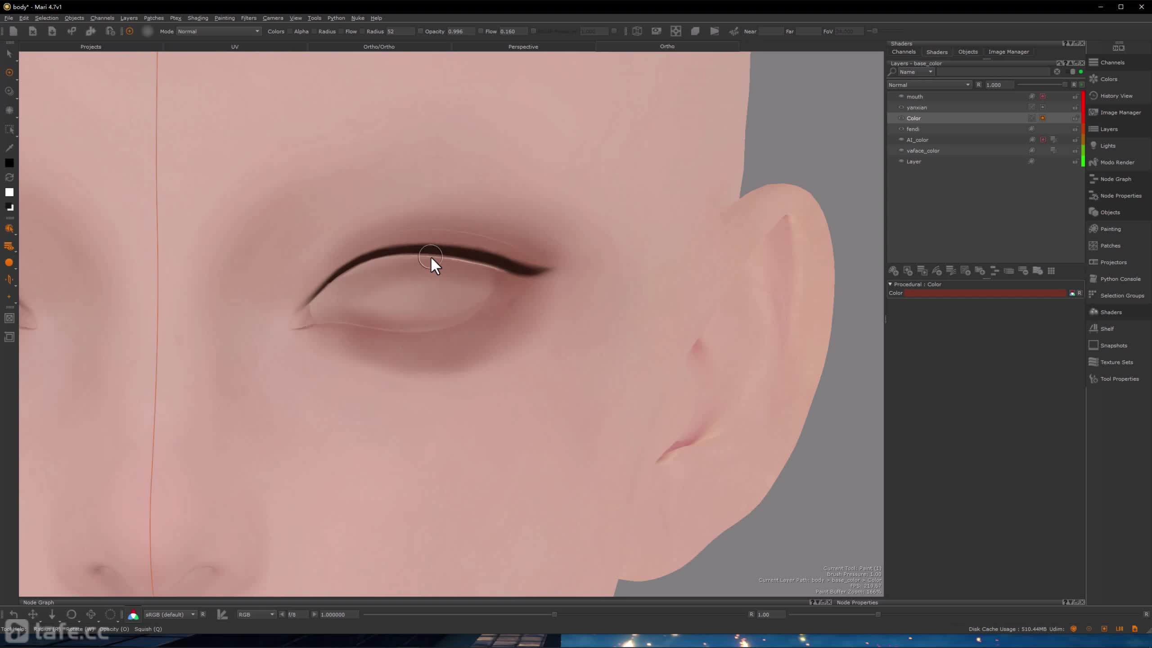The height and width of the screenshot is (648, 1152).
Task: Decrease f-stop with left arrow
Action: [x=282, y=614]
